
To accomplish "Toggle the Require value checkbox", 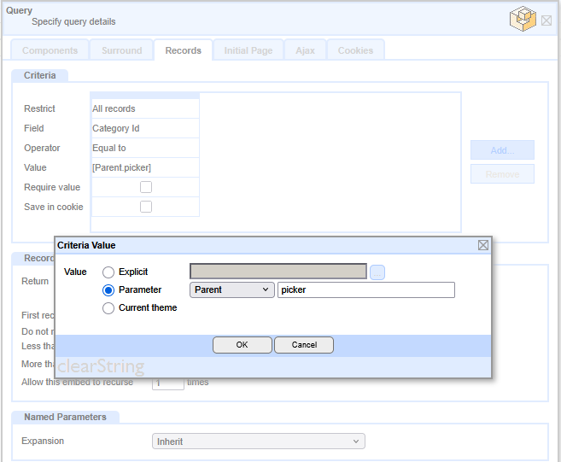I will (x=146, y=187).
